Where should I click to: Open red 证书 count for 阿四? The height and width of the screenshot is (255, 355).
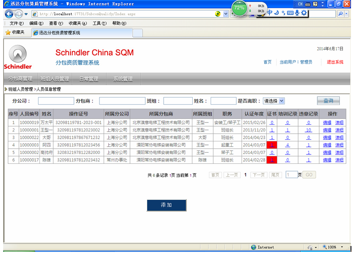(272, 145)
